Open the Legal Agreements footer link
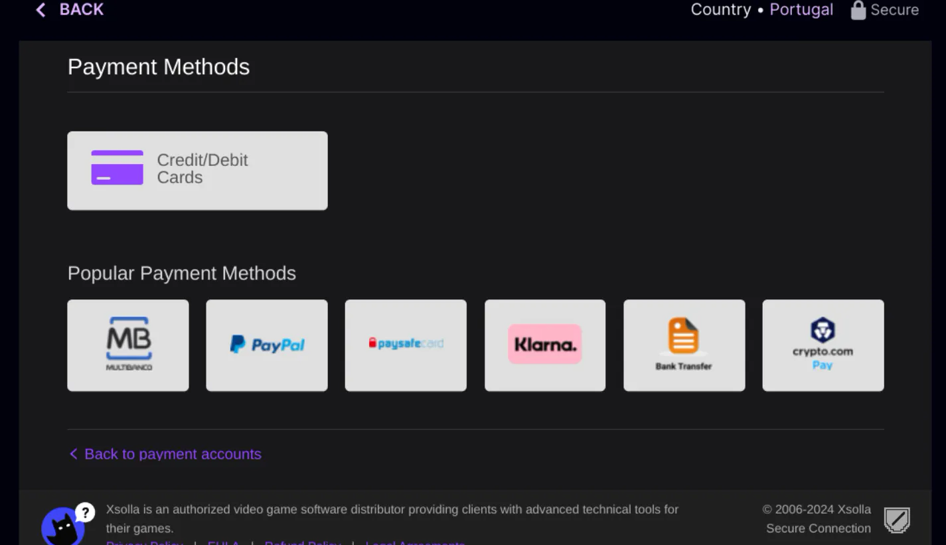This screenshot has height=545, width=946. (x=415, y=542)
